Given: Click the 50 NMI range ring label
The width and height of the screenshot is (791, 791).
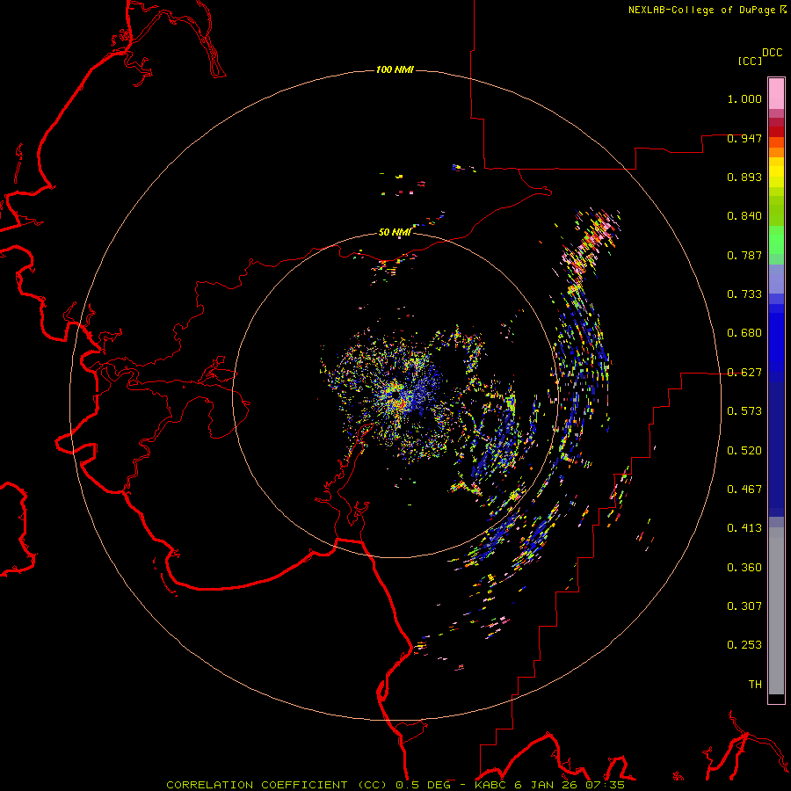Looking at the screenshot, I should [x=395, y=232].
